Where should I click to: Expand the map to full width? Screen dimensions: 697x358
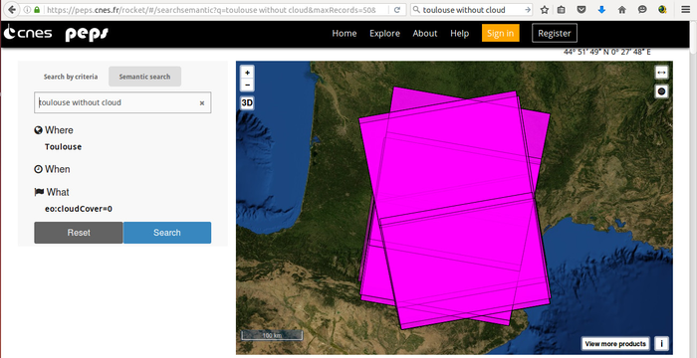pyautogui.click(x=661, y=73)
